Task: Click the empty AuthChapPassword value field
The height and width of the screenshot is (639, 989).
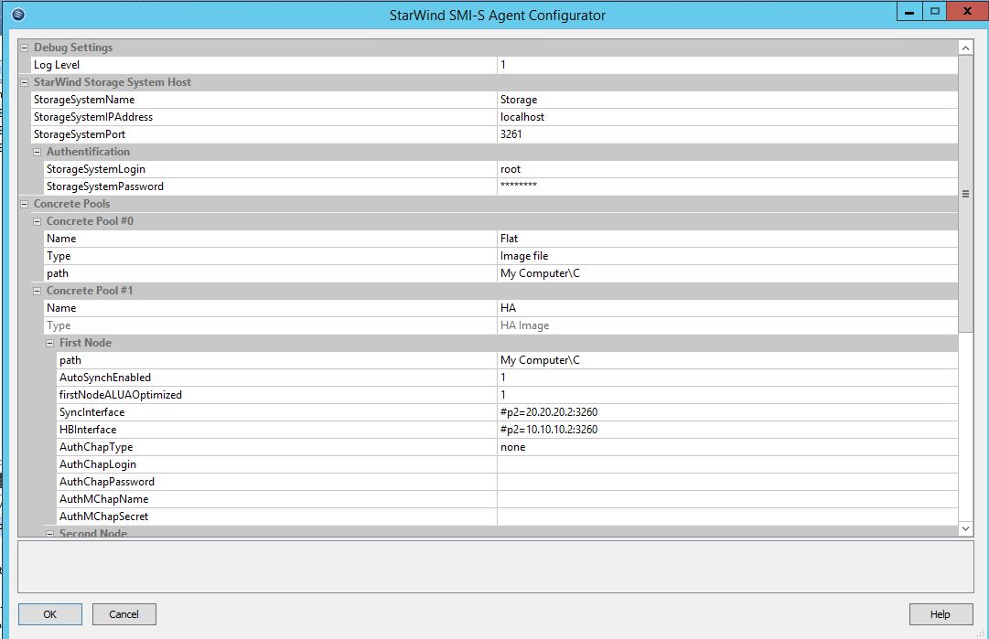Action: pos(727,482)
